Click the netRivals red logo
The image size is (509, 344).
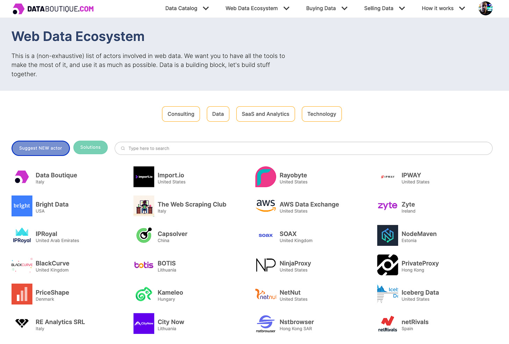coord(387,323)
